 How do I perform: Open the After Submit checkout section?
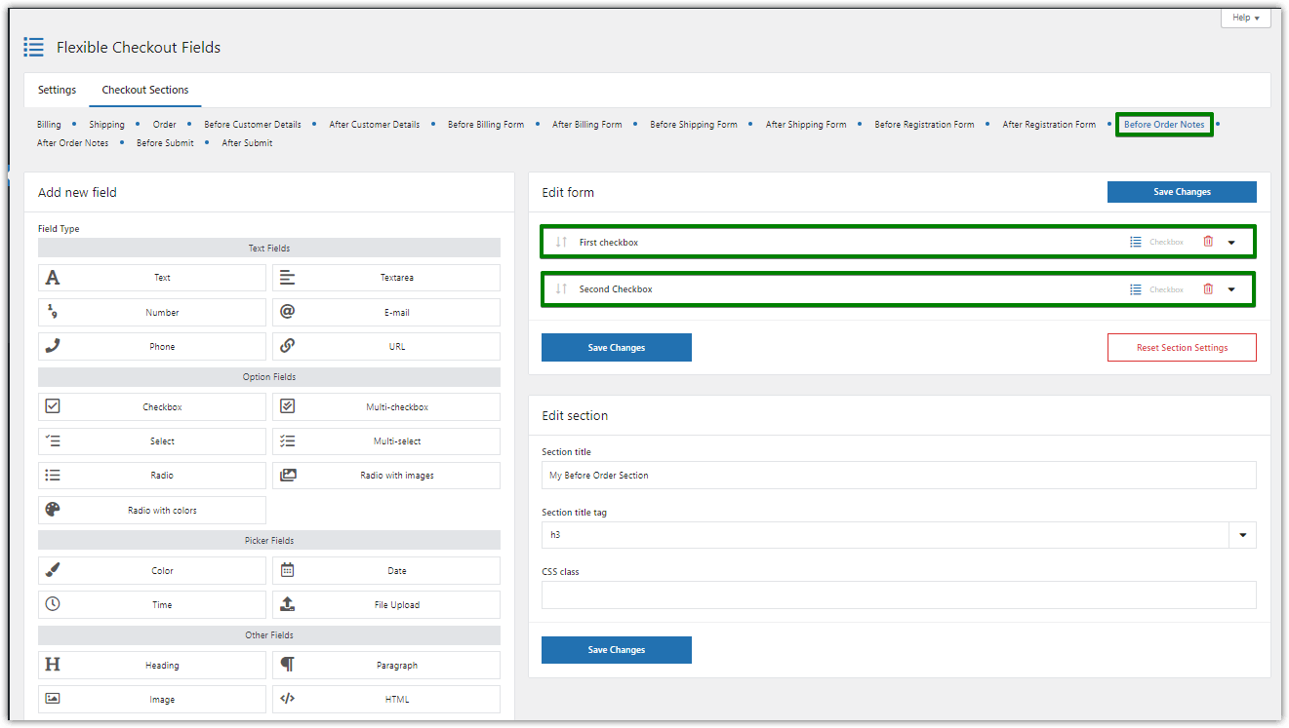point(246,142)
